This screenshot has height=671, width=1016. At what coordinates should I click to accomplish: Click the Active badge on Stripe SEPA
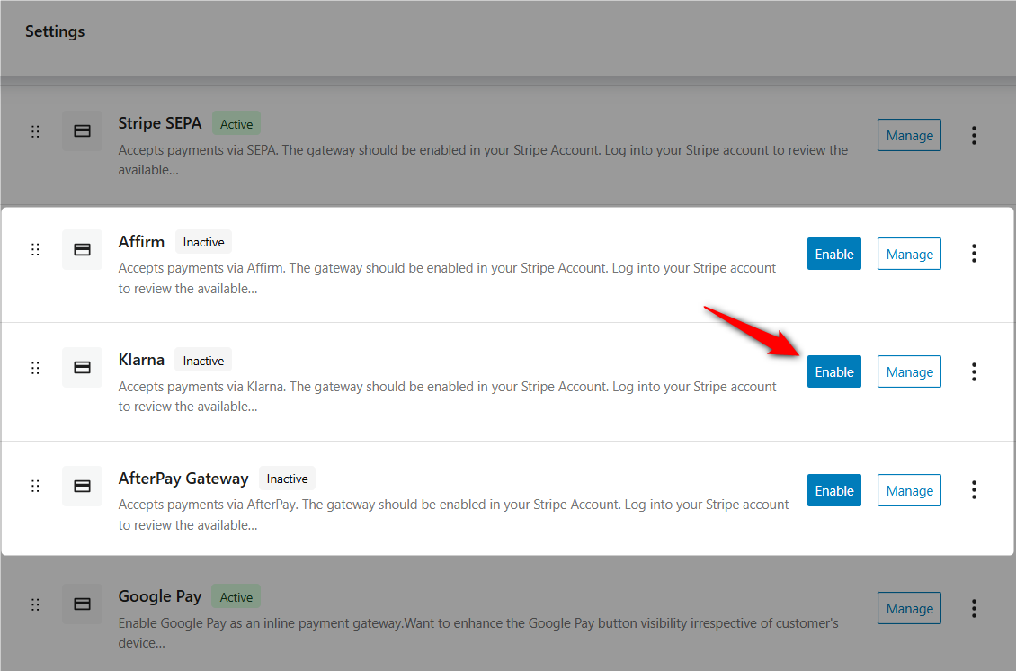pyautogui.click(x=236, y=123)
